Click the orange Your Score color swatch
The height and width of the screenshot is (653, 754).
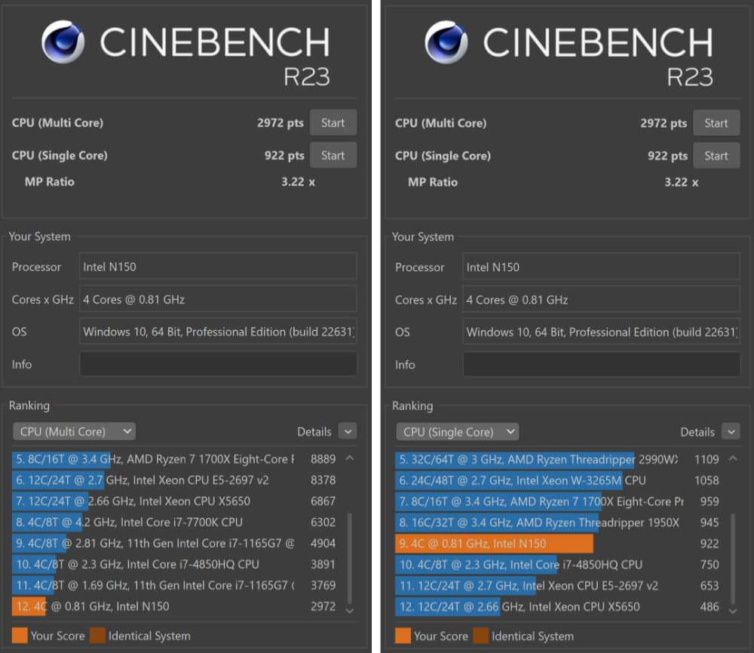(20, 636)
